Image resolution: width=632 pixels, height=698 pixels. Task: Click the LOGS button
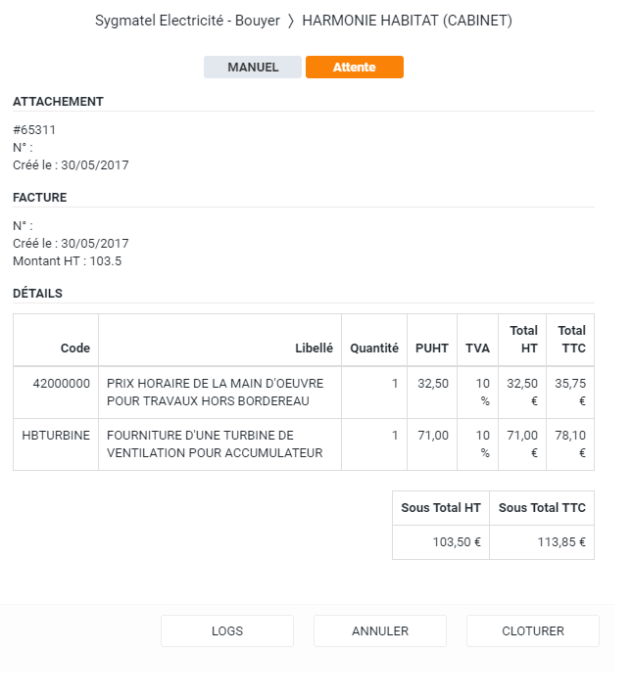227,631
